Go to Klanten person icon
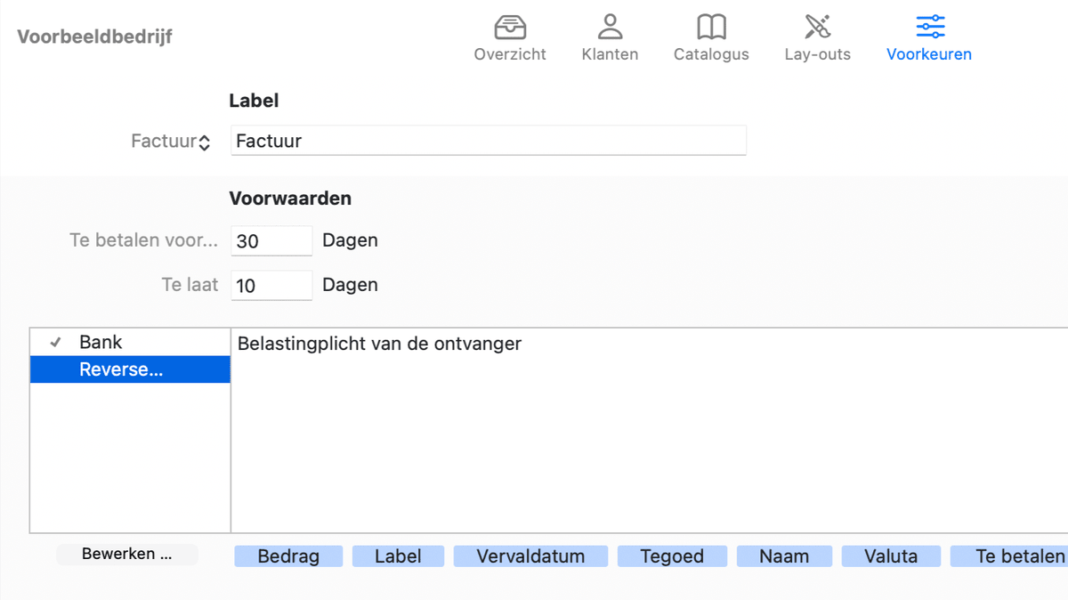The image size is (1068, 600). pyautogui.click(x=610, y=27)
